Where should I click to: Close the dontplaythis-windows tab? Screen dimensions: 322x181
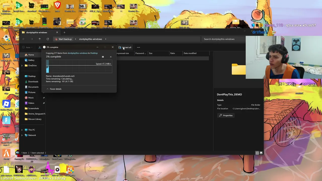[57, 32]
